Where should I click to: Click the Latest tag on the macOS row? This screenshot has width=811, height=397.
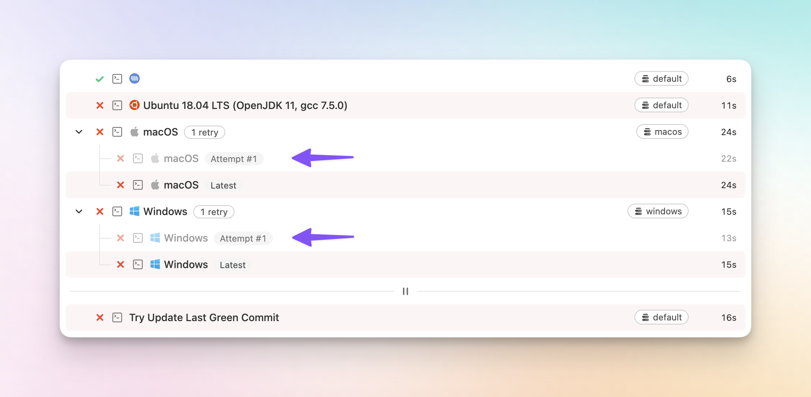(x=223, y=185)
